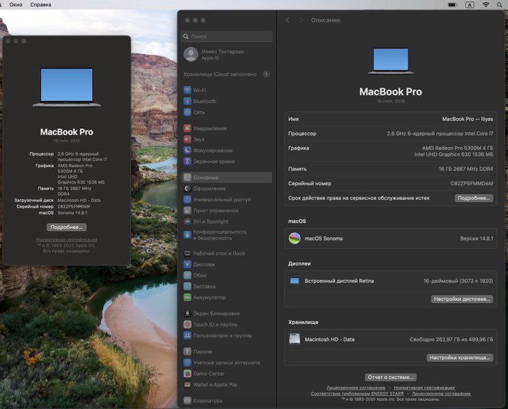Click the battery status menu bar icon
This screenshot has width=508, height=409.
coord(452,5)
